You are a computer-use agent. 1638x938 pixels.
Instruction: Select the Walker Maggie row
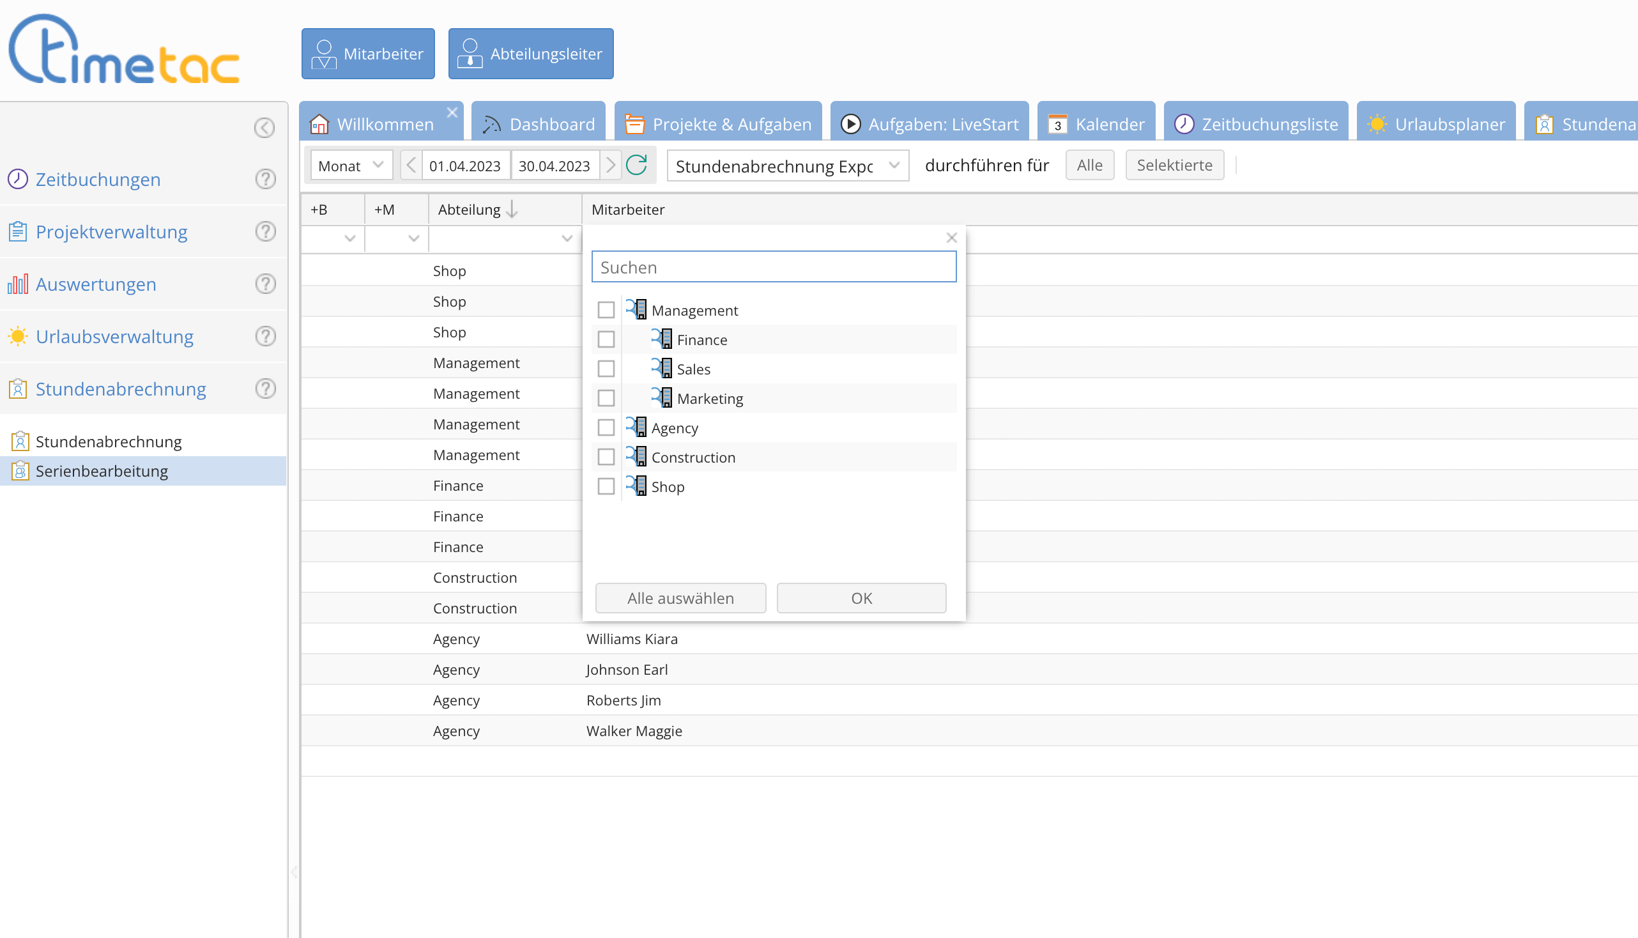pyautogui.click(x=969, y=730)
